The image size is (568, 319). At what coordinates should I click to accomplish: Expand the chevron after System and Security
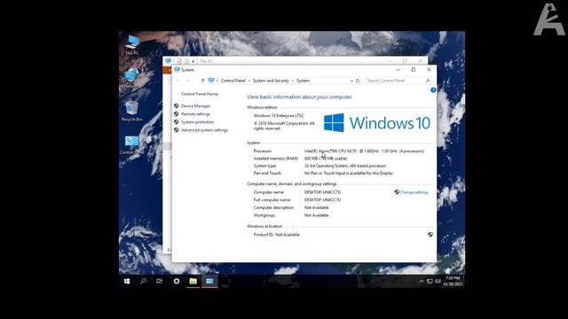coord(293,81)
